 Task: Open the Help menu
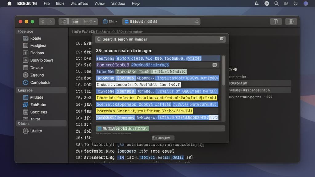tap(136, 3)
